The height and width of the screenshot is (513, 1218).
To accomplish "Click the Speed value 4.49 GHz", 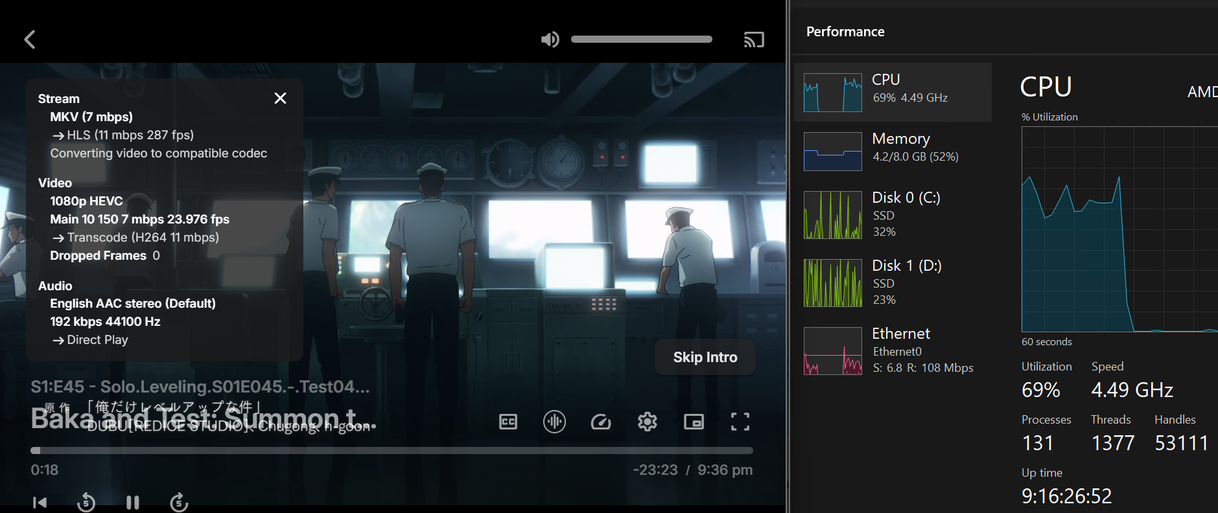I will point(1132,390).
